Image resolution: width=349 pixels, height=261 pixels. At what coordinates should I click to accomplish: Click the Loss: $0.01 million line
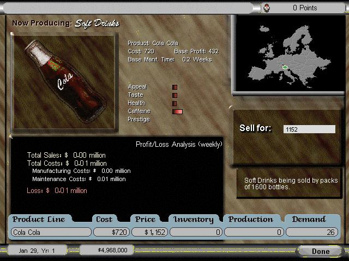(57, 191)
